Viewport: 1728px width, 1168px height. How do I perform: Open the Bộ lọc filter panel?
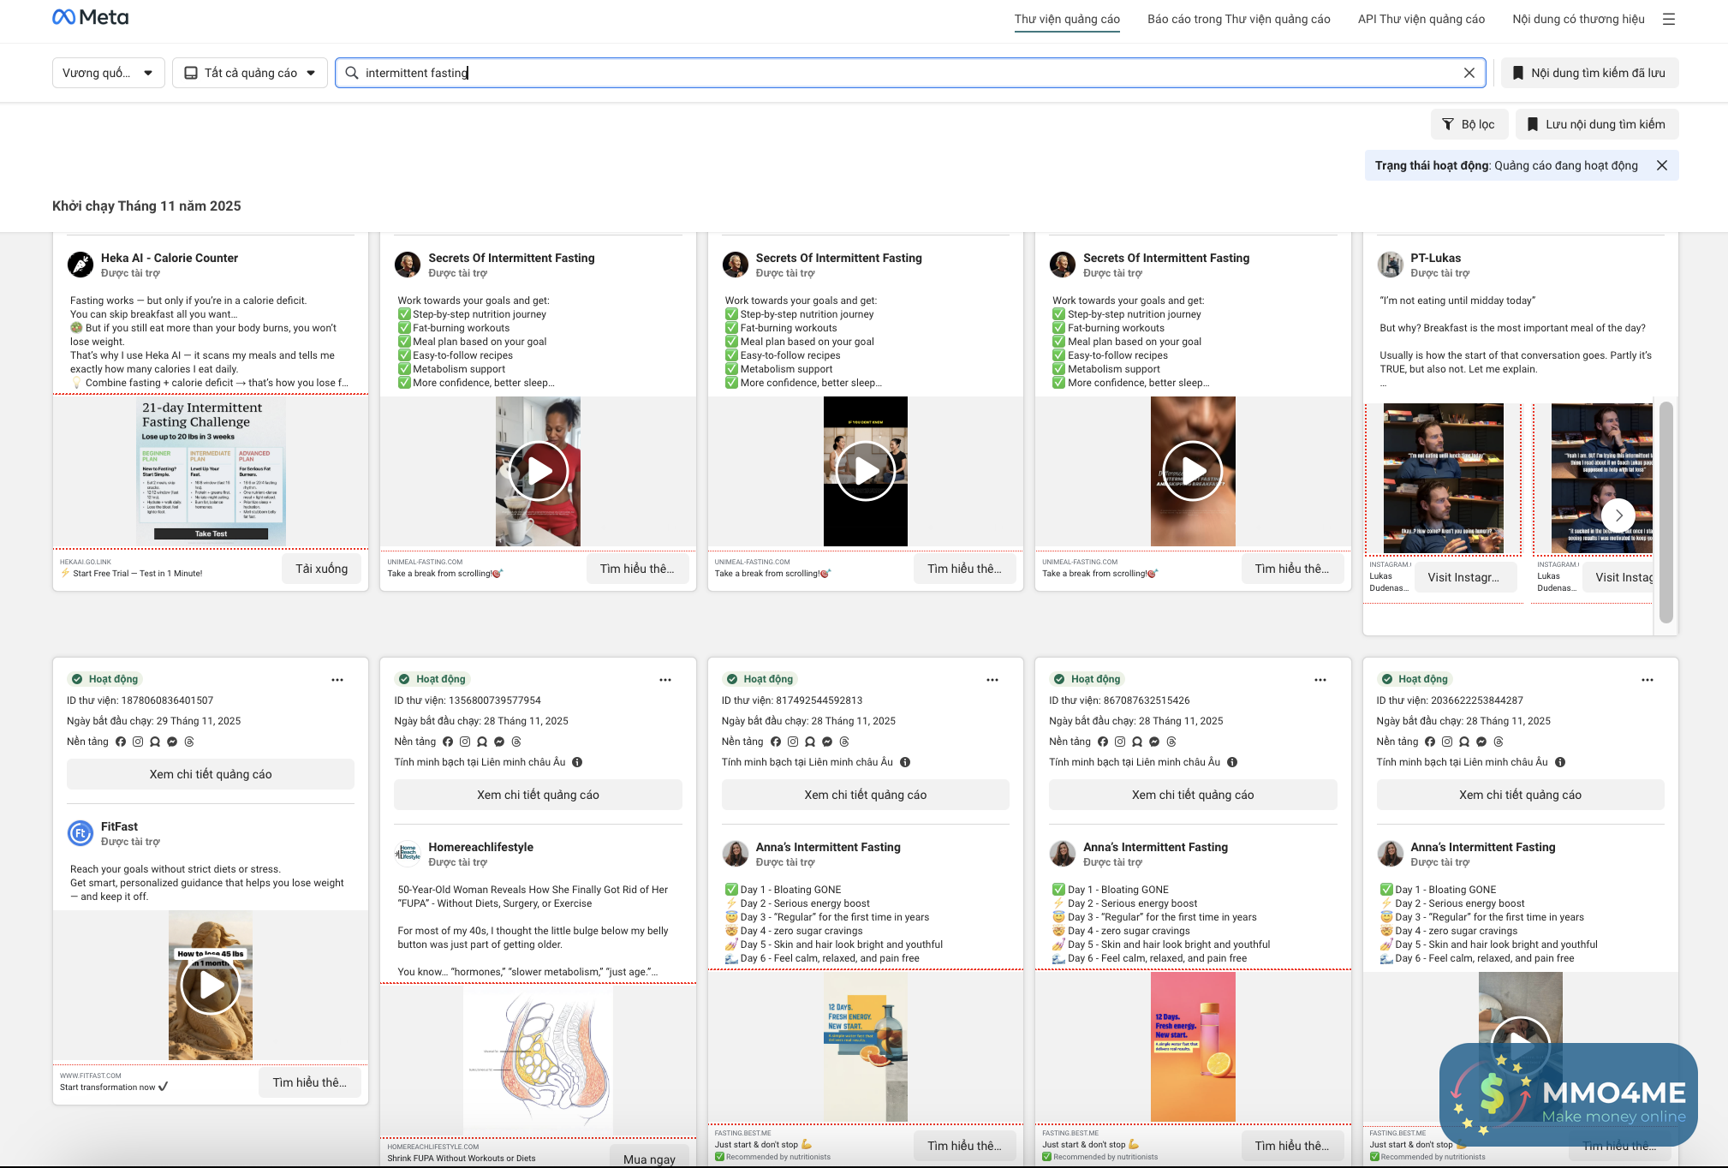pyautogui.click(x=1469, y=124)
